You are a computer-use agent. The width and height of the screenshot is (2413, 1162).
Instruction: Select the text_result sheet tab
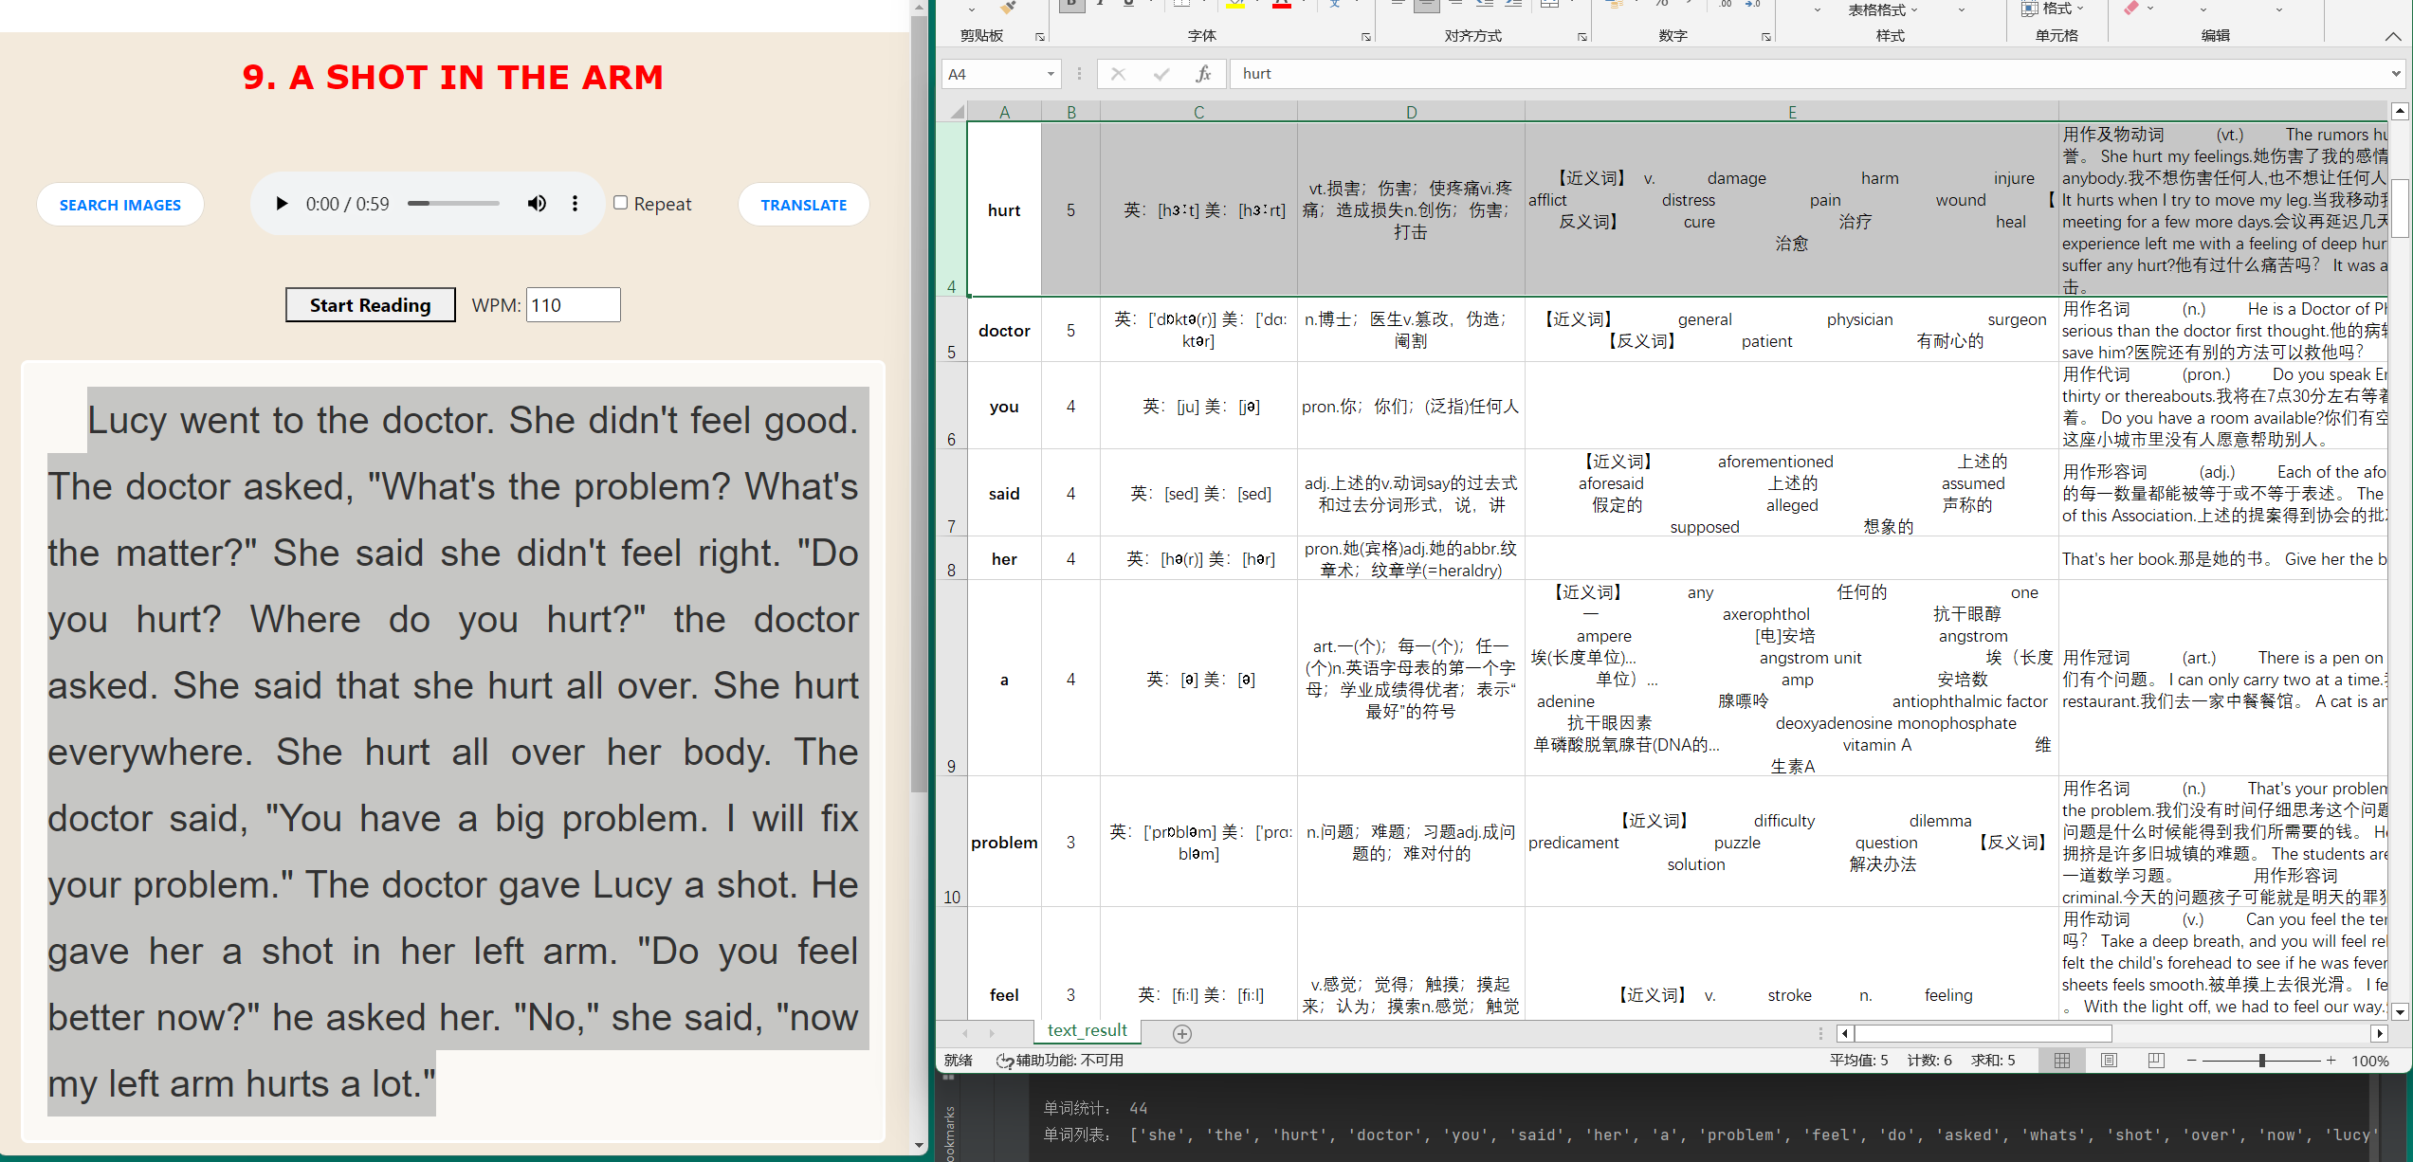coord(1087,1030)
